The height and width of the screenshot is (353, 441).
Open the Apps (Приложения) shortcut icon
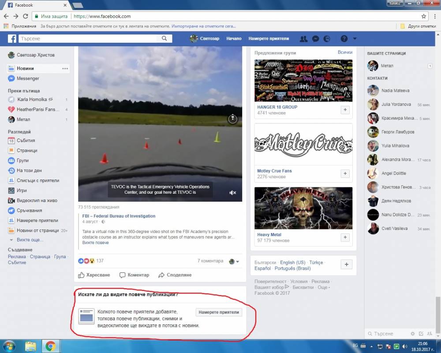click(x=6, y=26)
